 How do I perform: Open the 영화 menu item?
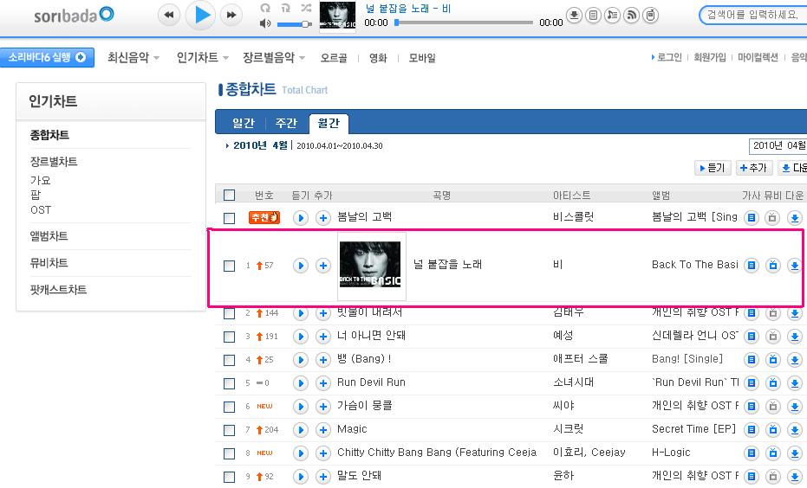click(x=378, y=58)
